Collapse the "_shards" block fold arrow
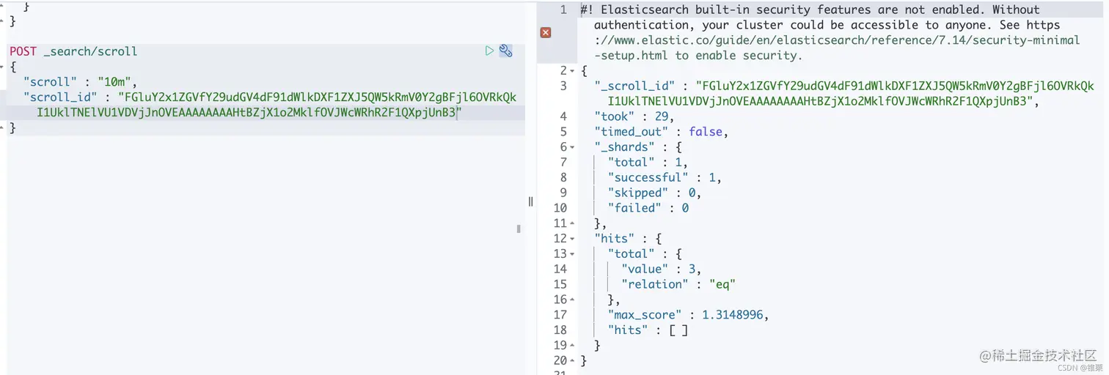Viewport: 1109px width, 375px height. pyautogui.click(x=572, y=146)
